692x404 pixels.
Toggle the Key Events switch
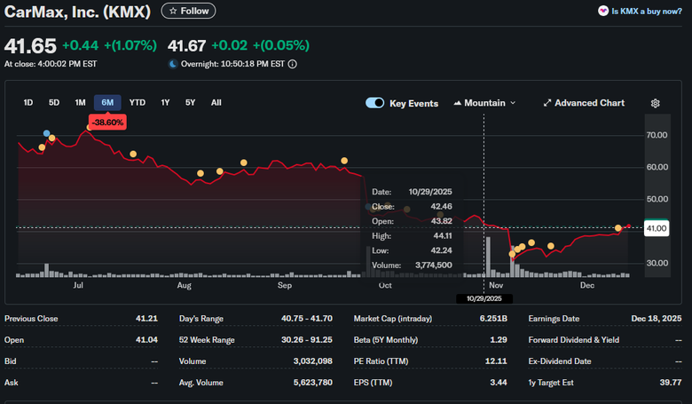coord(375,103)
